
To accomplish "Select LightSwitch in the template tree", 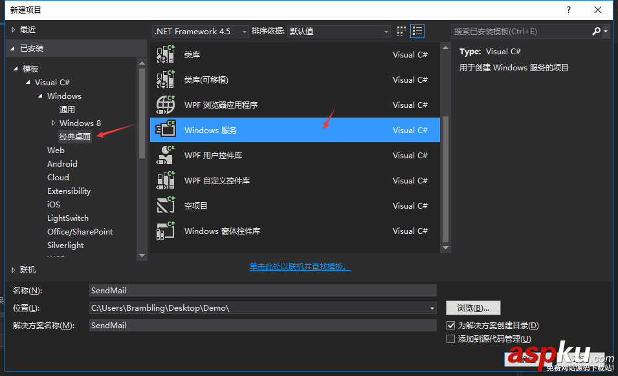I will (x=68, y=218).
